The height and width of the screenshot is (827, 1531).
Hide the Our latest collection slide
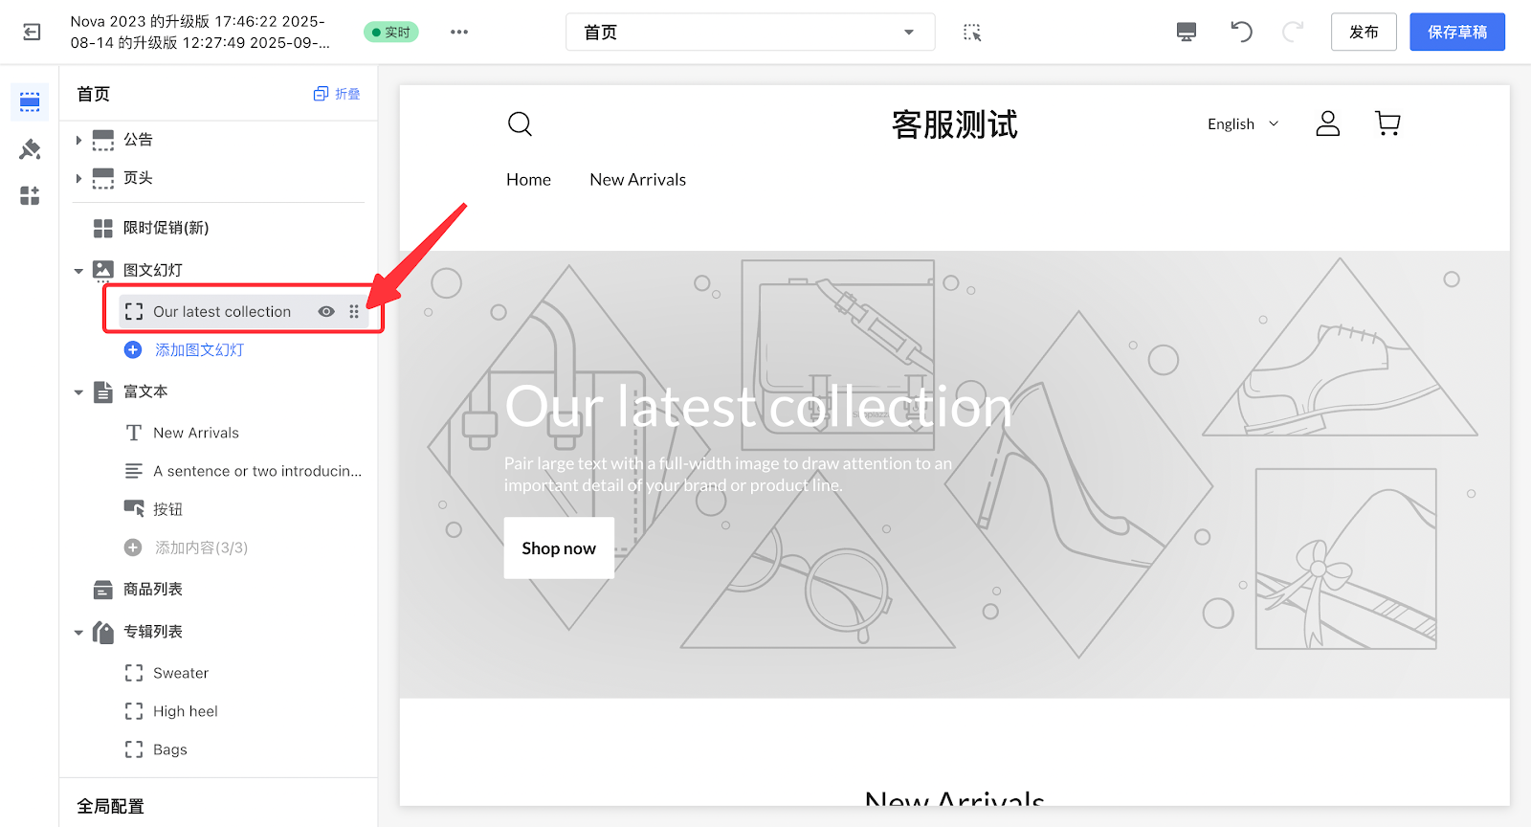(x=326, y=312)
